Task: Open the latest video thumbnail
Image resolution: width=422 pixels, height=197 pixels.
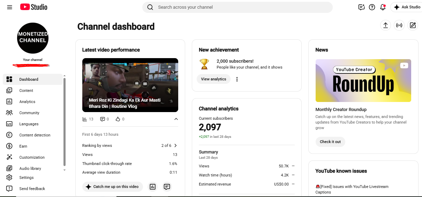Action: click(130, 85)
